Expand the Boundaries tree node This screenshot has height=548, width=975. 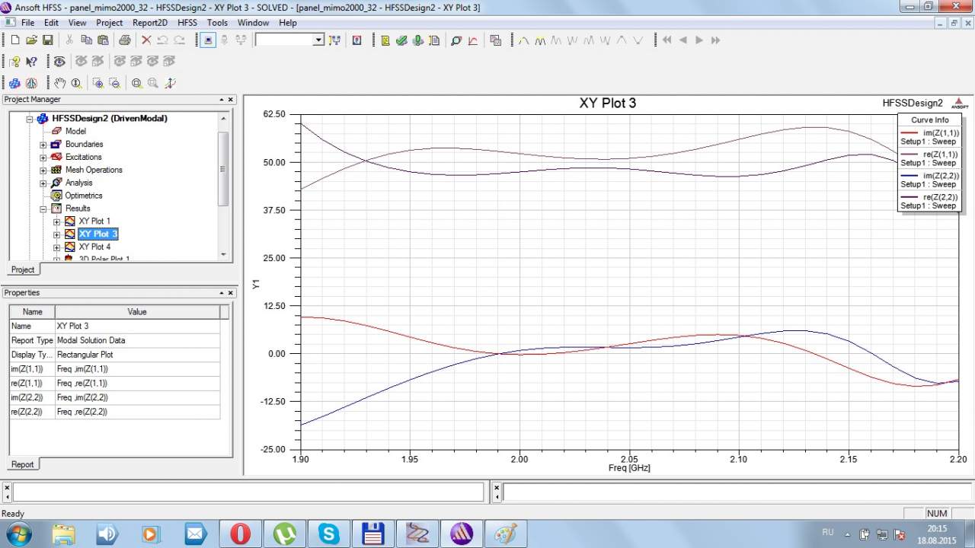point(43,145)
